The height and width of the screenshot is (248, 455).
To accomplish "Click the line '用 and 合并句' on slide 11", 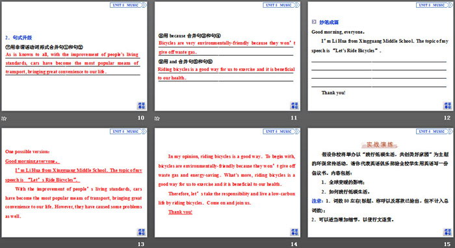I will click(185, 62).
